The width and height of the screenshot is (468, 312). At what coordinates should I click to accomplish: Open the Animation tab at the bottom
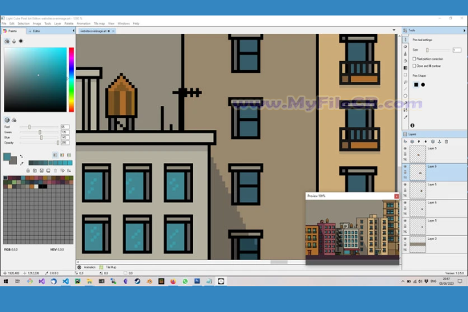[86, 267]
